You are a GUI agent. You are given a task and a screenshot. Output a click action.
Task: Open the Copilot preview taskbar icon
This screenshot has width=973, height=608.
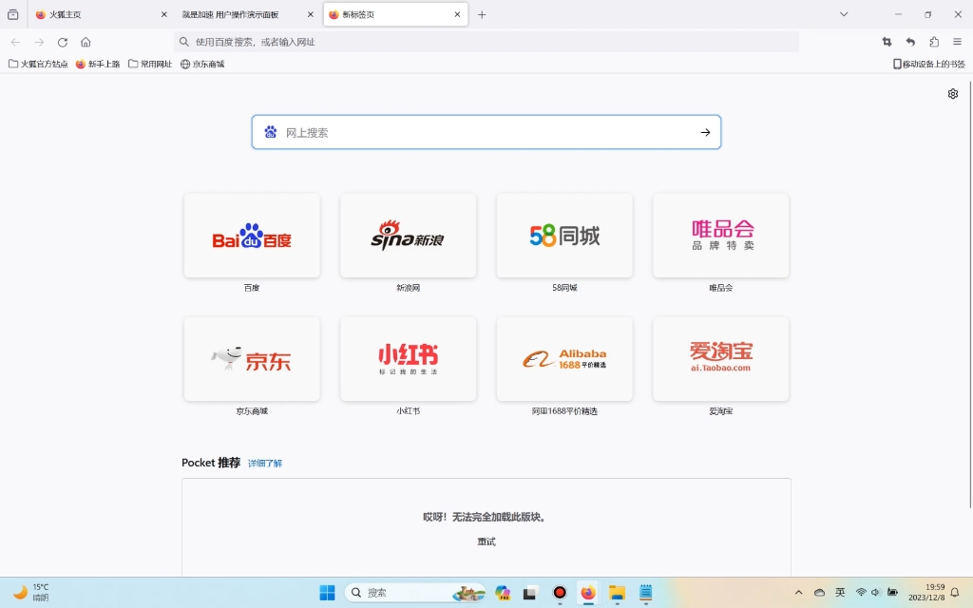point(502,593)
